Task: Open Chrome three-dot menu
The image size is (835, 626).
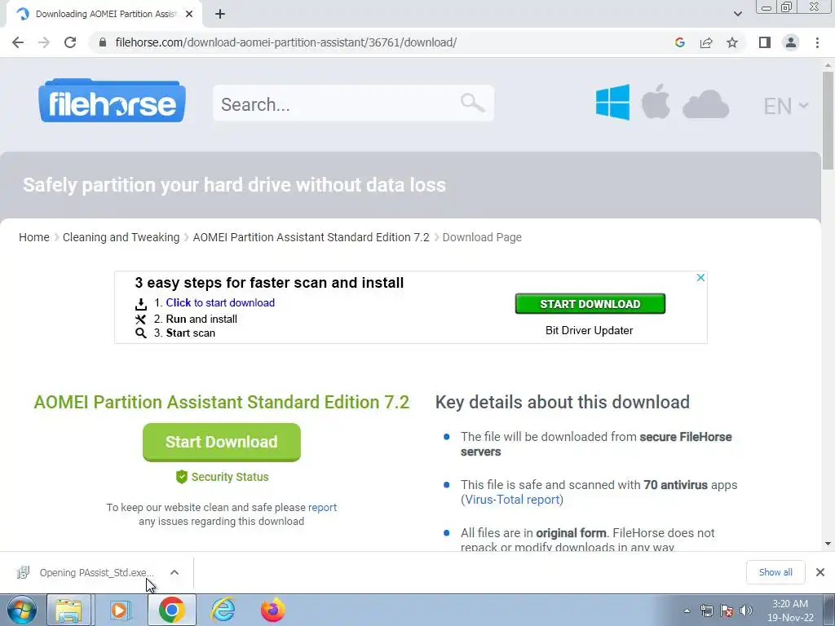Action: (817, 42)
